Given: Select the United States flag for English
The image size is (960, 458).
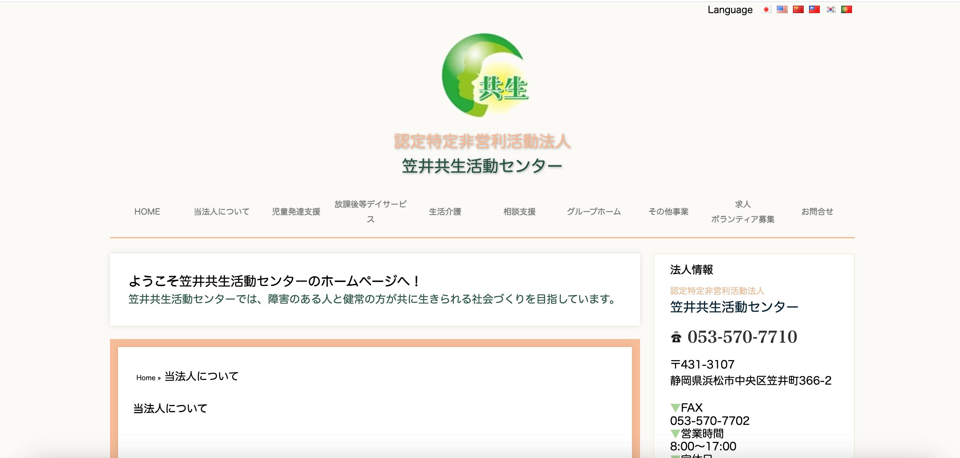Looking at the screenshot, I should pos(782,9).
